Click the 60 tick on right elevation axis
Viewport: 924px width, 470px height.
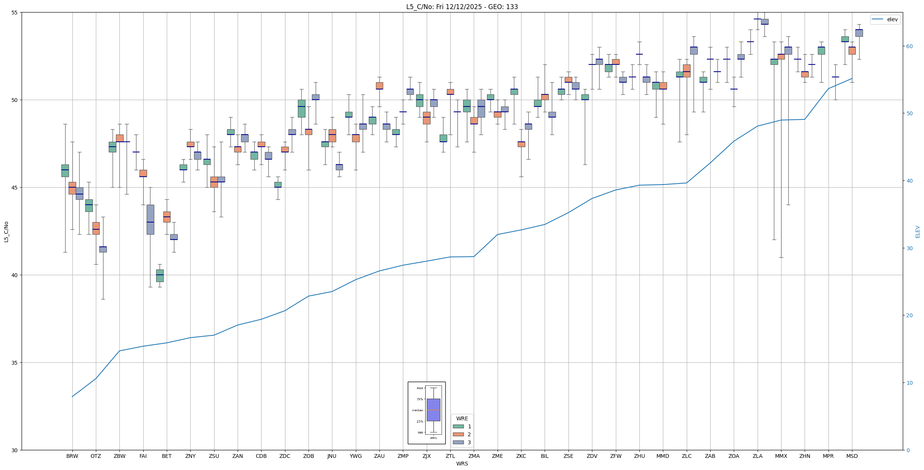pos(909,46)
